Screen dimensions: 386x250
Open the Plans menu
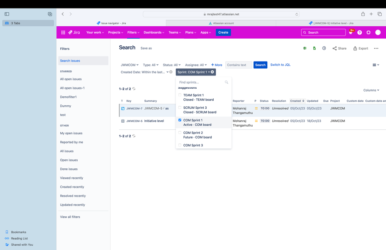pyautogui.click(x=190, y=32)
